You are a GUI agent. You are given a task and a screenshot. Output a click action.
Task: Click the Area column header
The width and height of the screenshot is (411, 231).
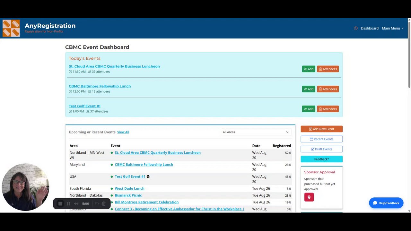click(x=74, y=146)
